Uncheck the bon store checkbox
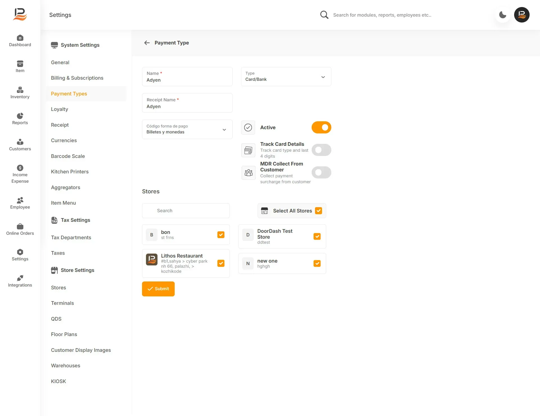Image resolution: width=540 pixels, height=416 pixels. click(x=221, y=235)
